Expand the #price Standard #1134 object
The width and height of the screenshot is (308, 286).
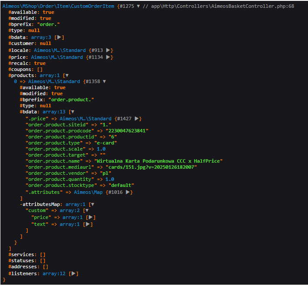[108, 57]
